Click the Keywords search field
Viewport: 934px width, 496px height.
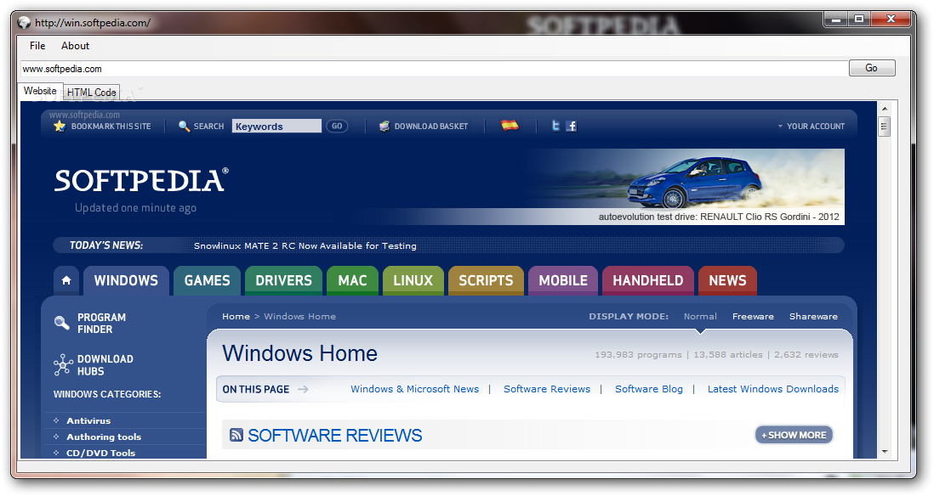pyautogui.click(x=276, y=126)
